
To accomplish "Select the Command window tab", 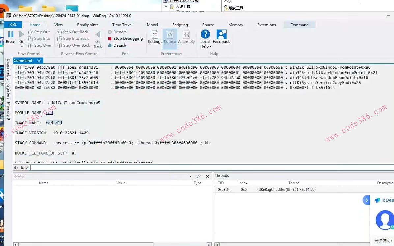I will (x=23, y=61).
